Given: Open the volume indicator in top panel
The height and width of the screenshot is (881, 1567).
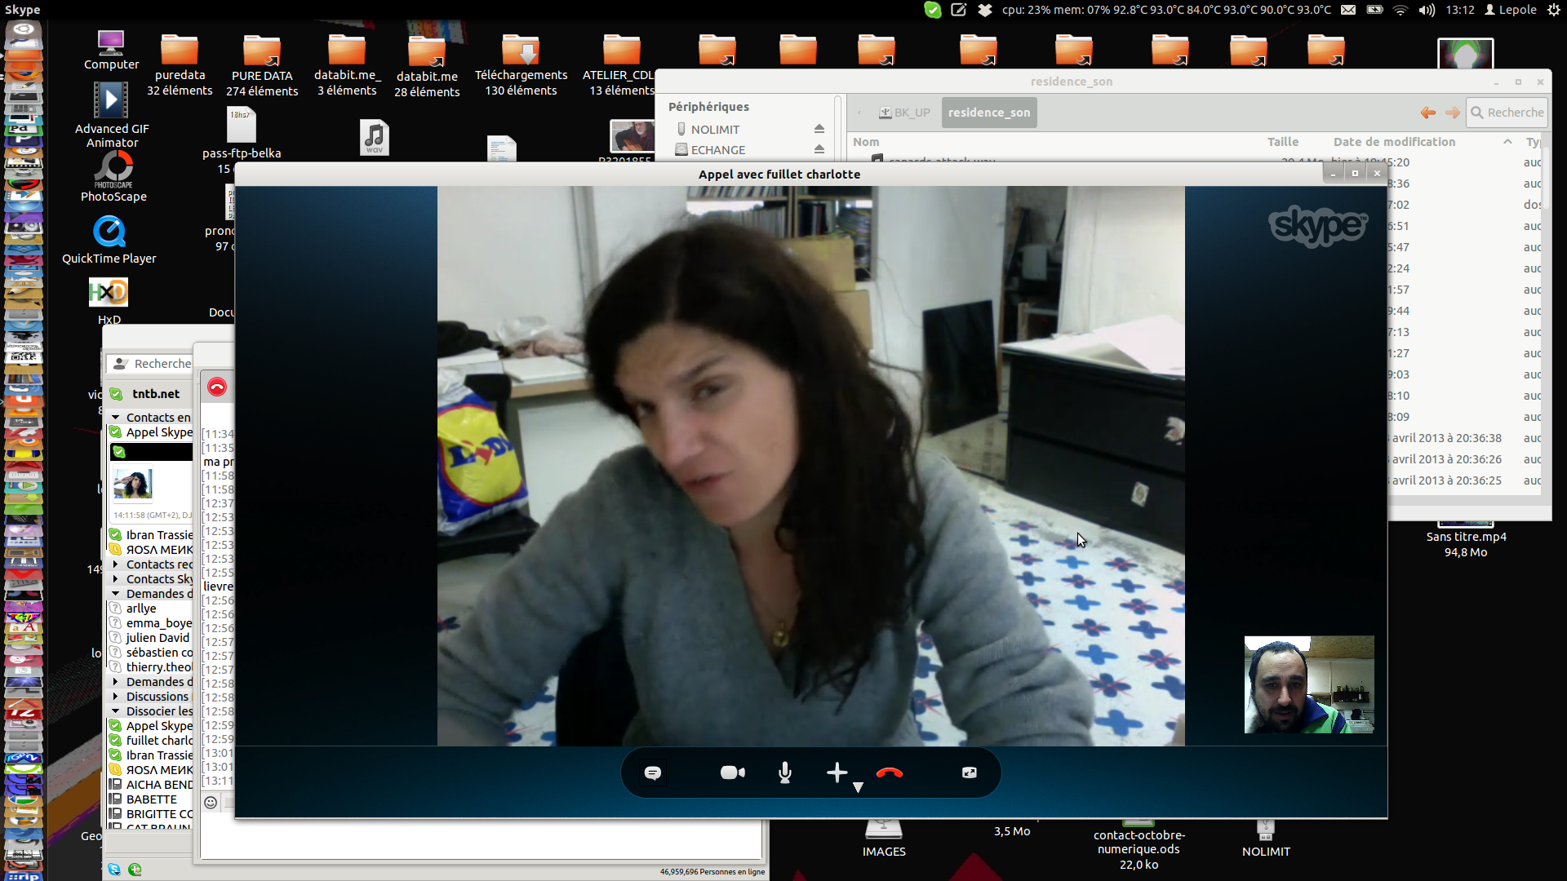Looking at the screenshot, I should coord(1427,10).
